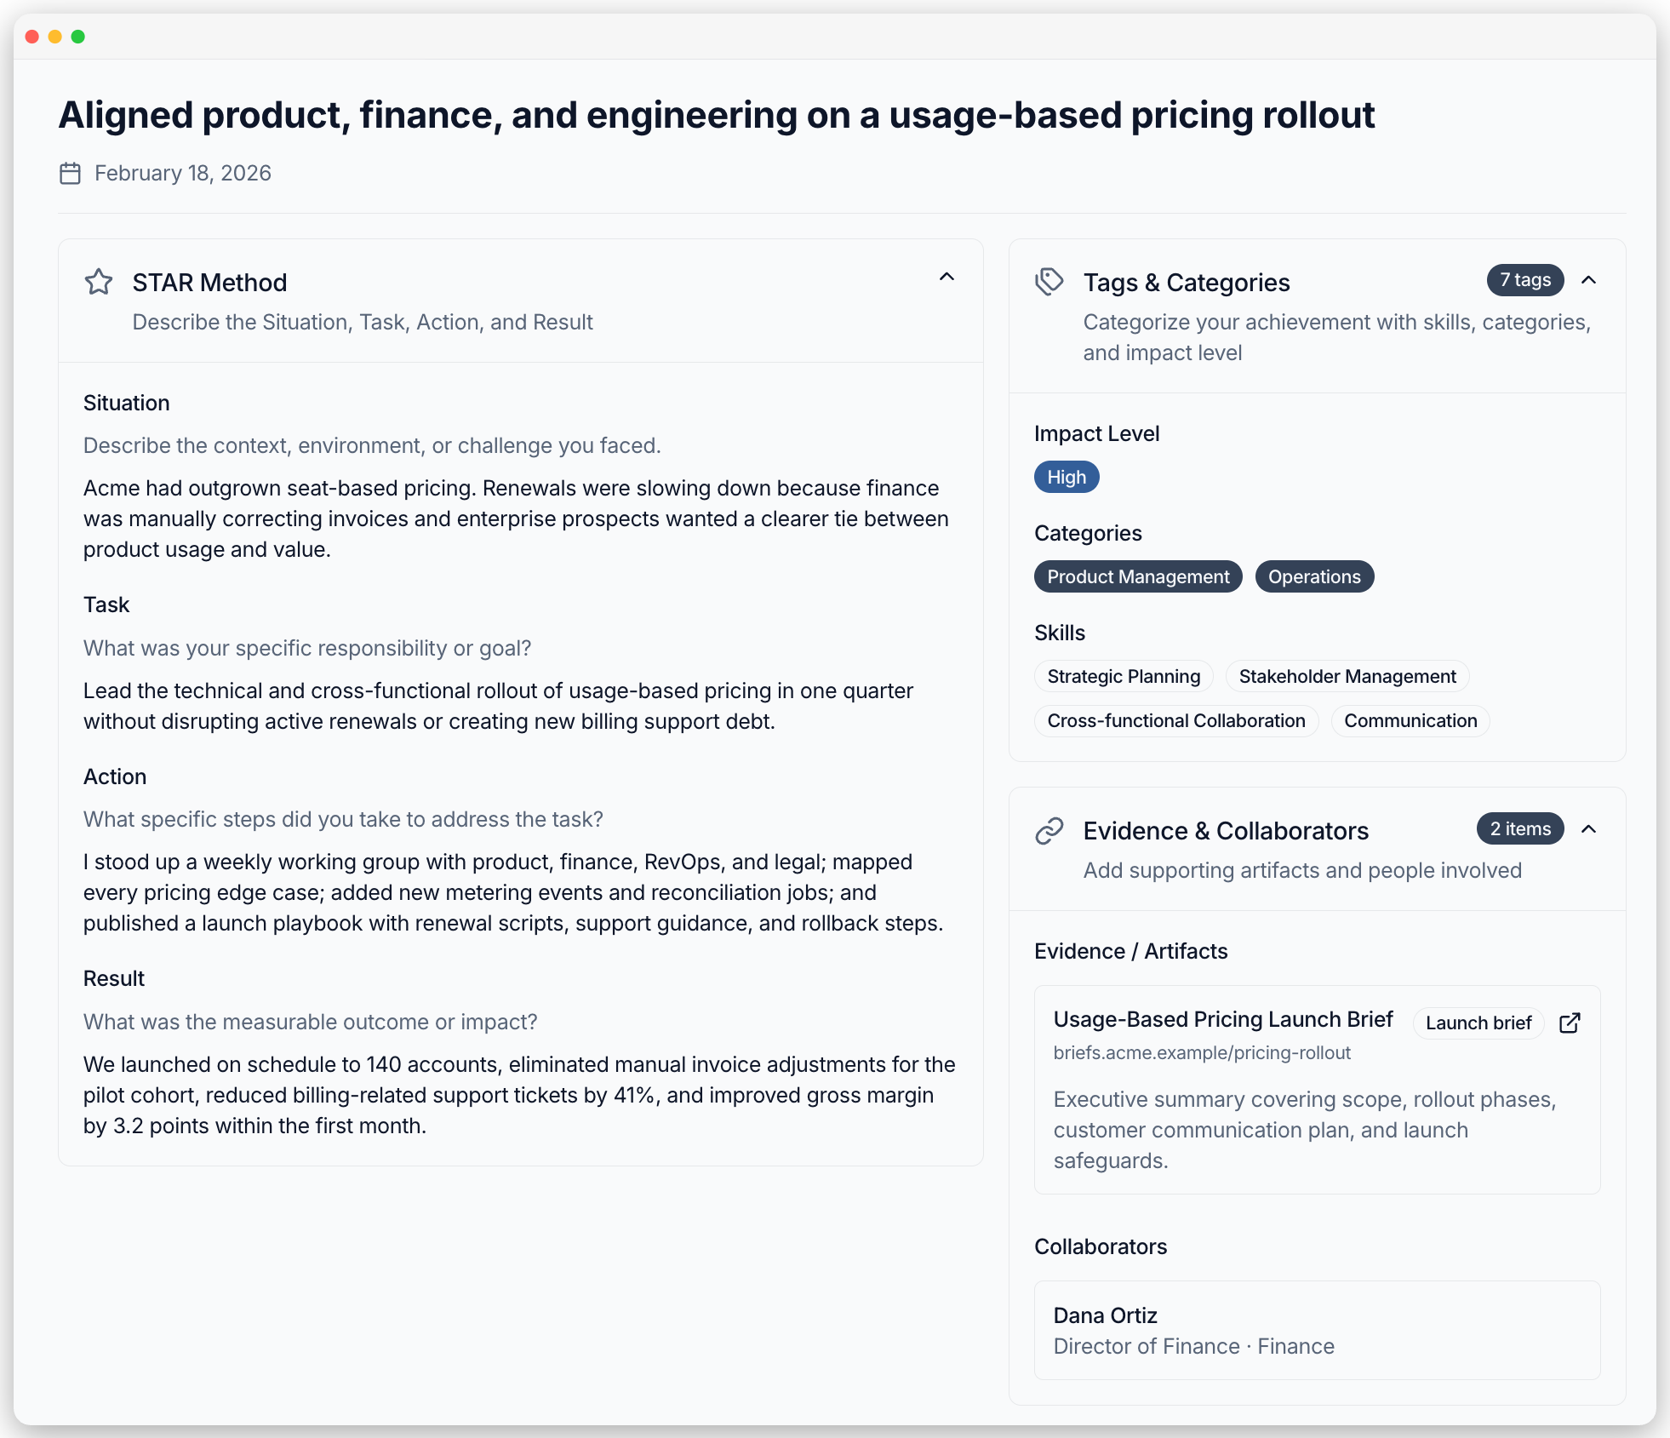1670x1438 pixels.
Task: Open the launch brief external link icon
Action: pos(1570,1023)
